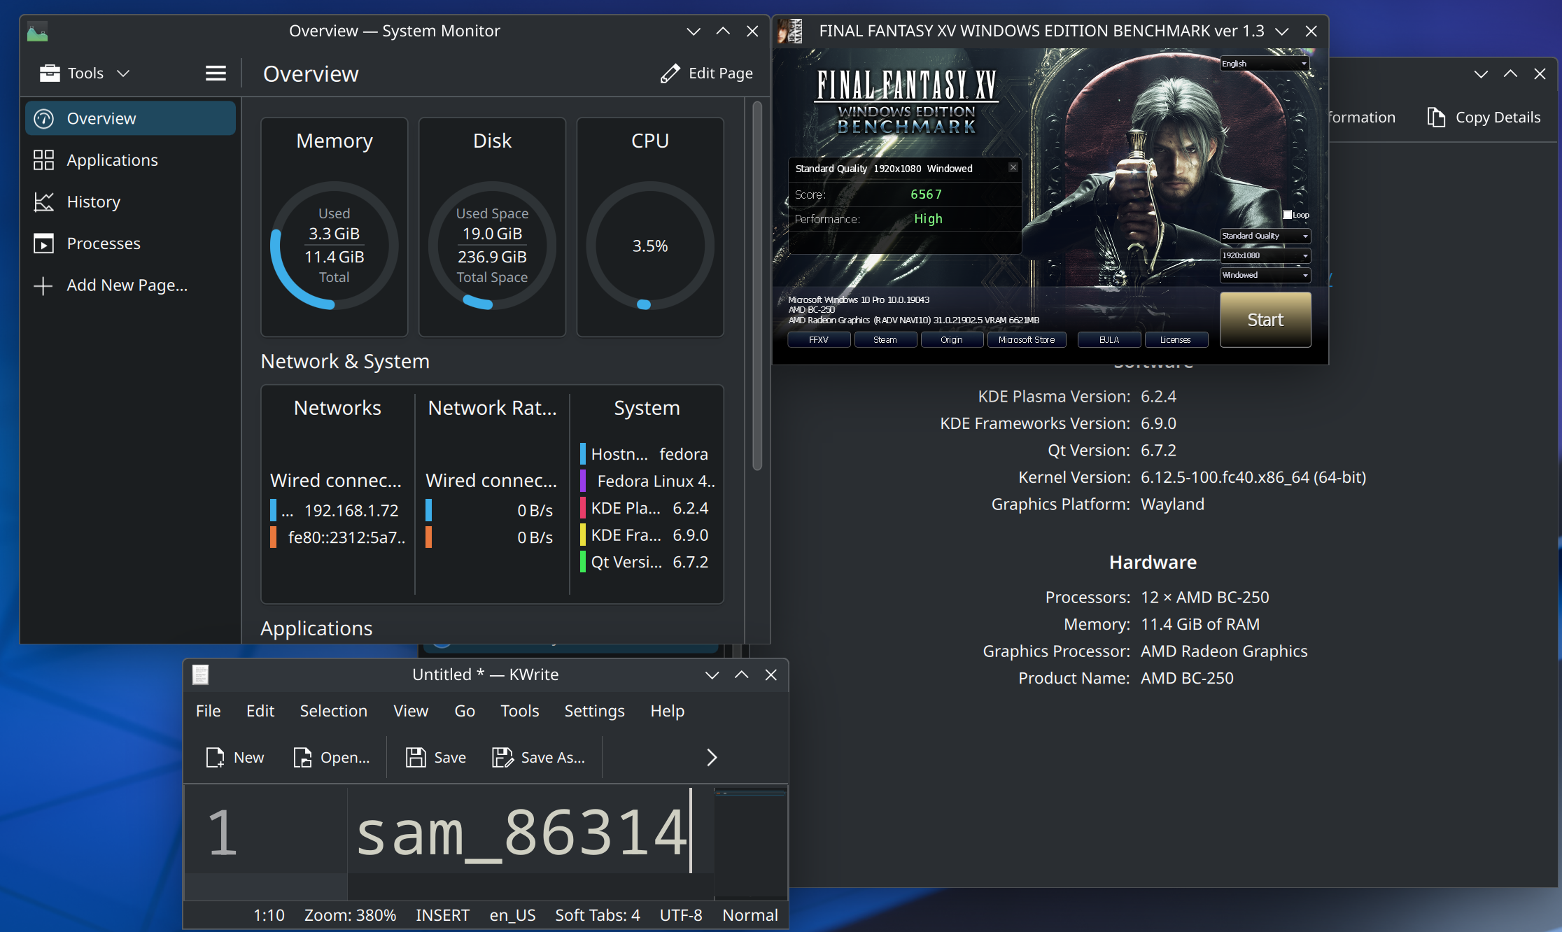This screenshot has width=1562, height=932.
Task: Open the KWrite Settings menu
Action: point(594,711)
